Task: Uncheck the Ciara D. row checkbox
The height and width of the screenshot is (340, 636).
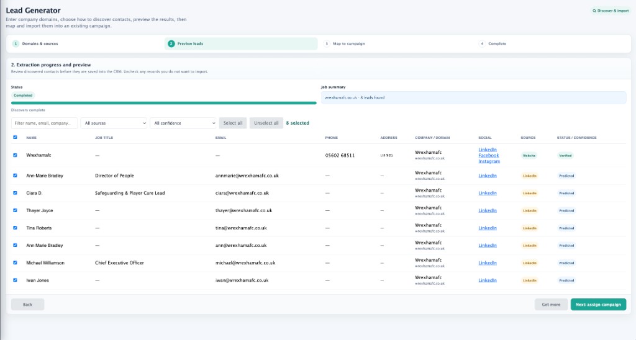Action: click(x=15, y=193)
